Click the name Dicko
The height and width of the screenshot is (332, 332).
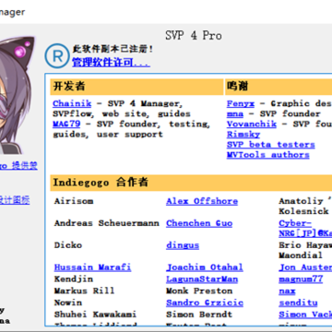pyautogui.click(x=68, y=245)
